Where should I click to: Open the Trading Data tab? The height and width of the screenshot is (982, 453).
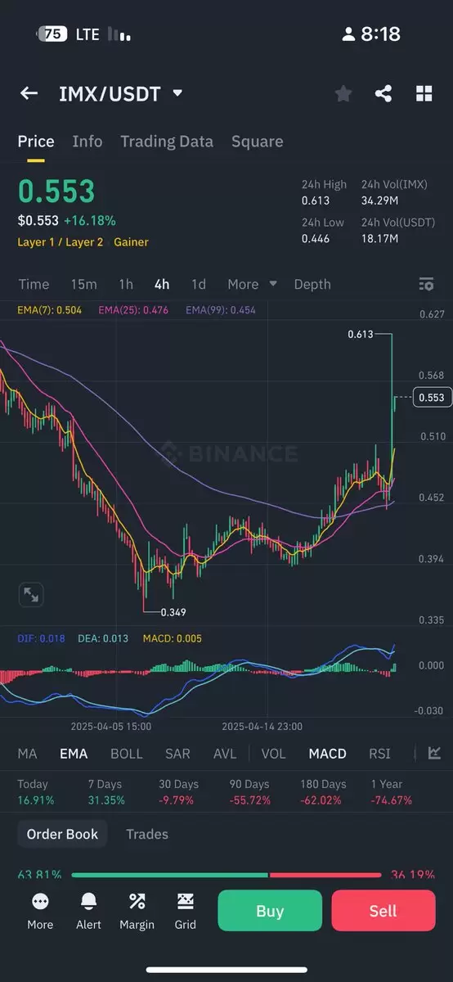(x=167, y=142)
